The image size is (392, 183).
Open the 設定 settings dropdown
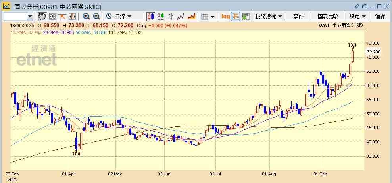[357, 17]
